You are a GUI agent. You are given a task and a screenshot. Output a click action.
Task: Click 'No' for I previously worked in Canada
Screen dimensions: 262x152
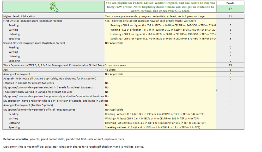point(160,92)
